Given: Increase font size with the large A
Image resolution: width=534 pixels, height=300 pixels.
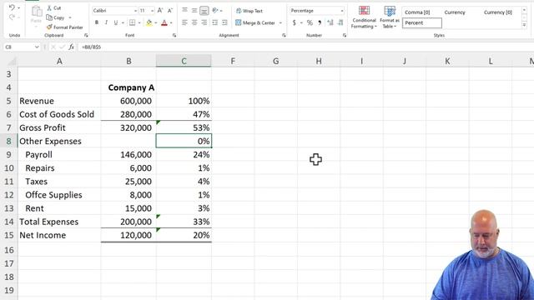Looking at the screenshot, I should coord(160,11).
